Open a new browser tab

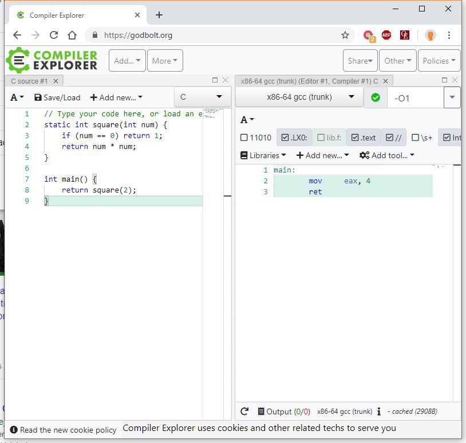159,15
